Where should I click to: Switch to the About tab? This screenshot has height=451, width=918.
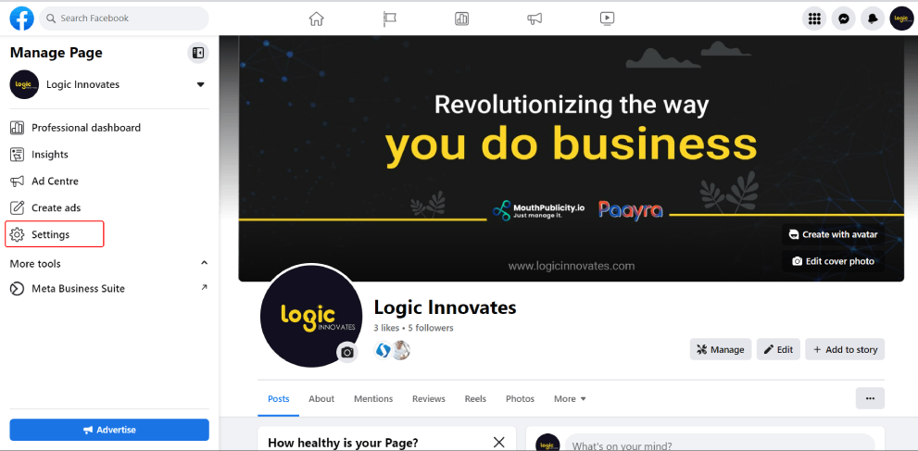tap(321, 399)
